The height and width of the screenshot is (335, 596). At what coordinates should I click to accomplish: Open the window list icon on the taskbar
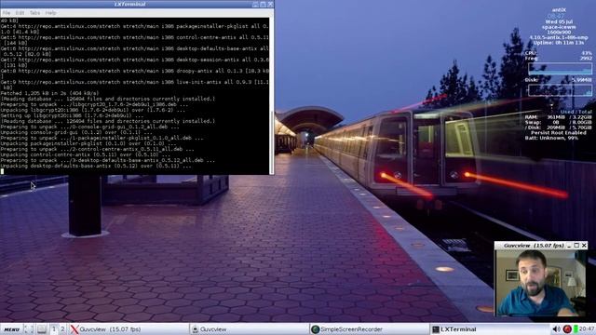coord(42,329)
